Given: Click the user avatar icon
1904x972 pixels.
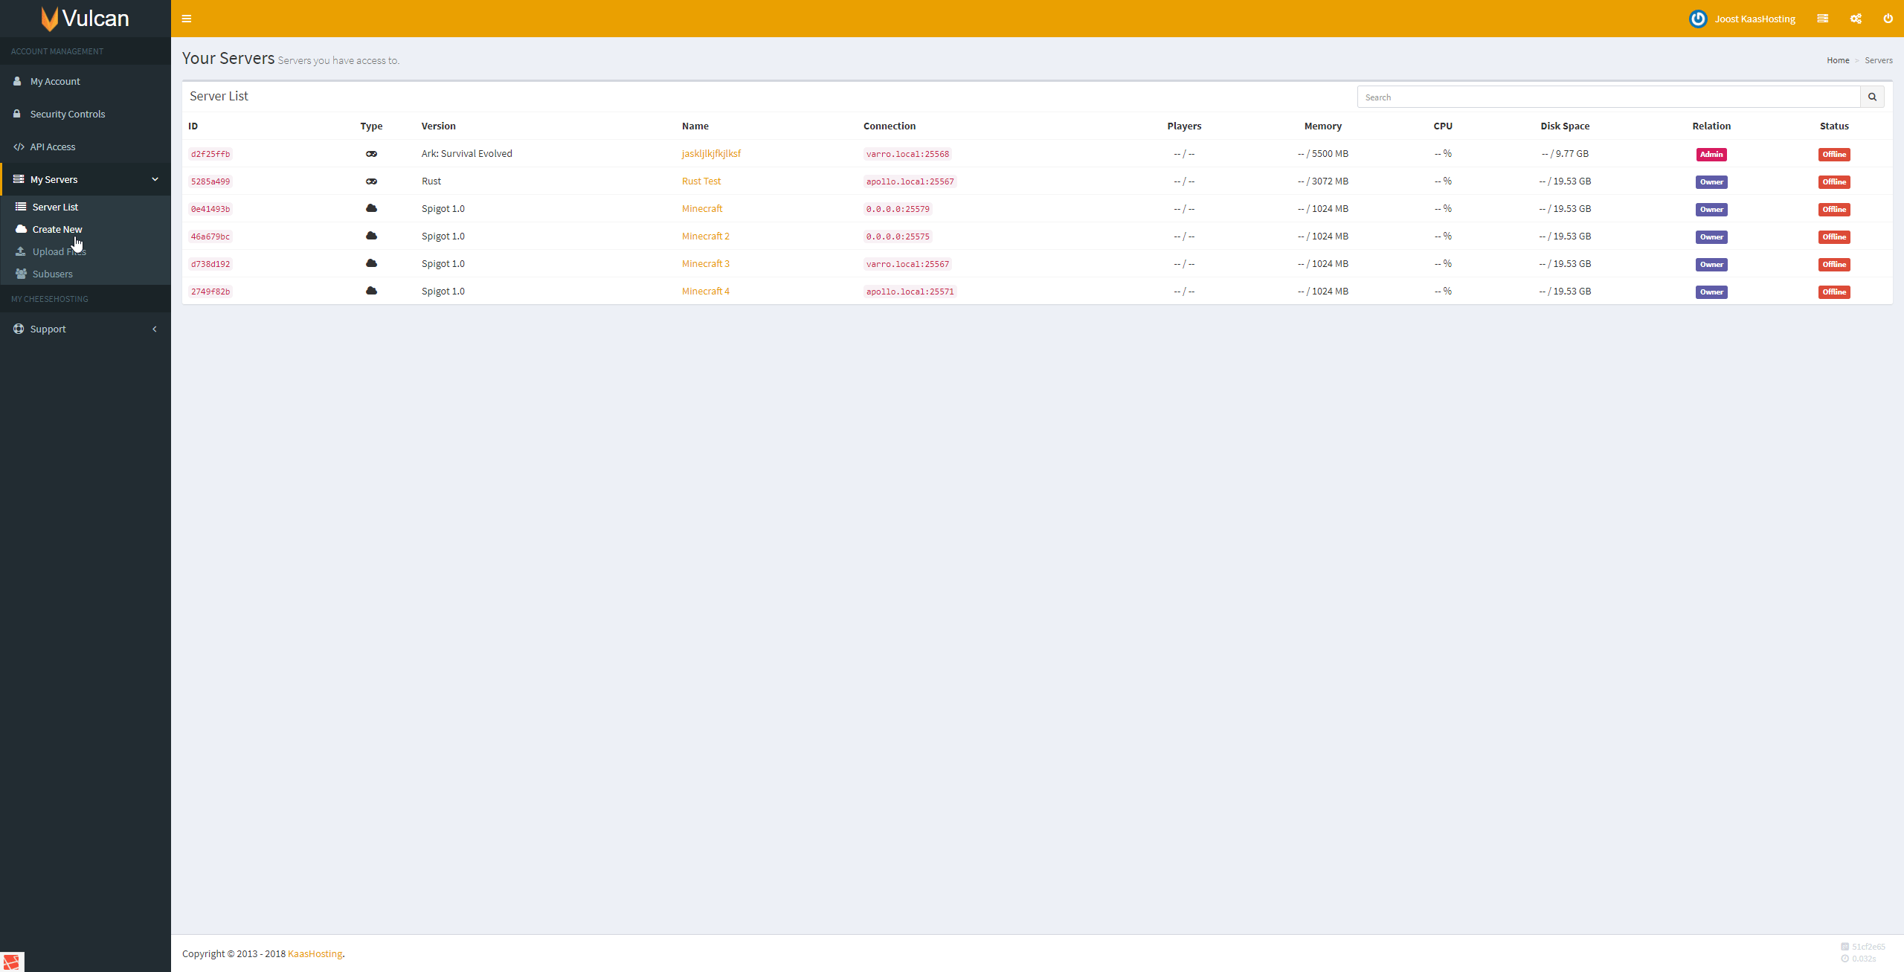Looking at the screenshot, I should [x=1697, y=19].
